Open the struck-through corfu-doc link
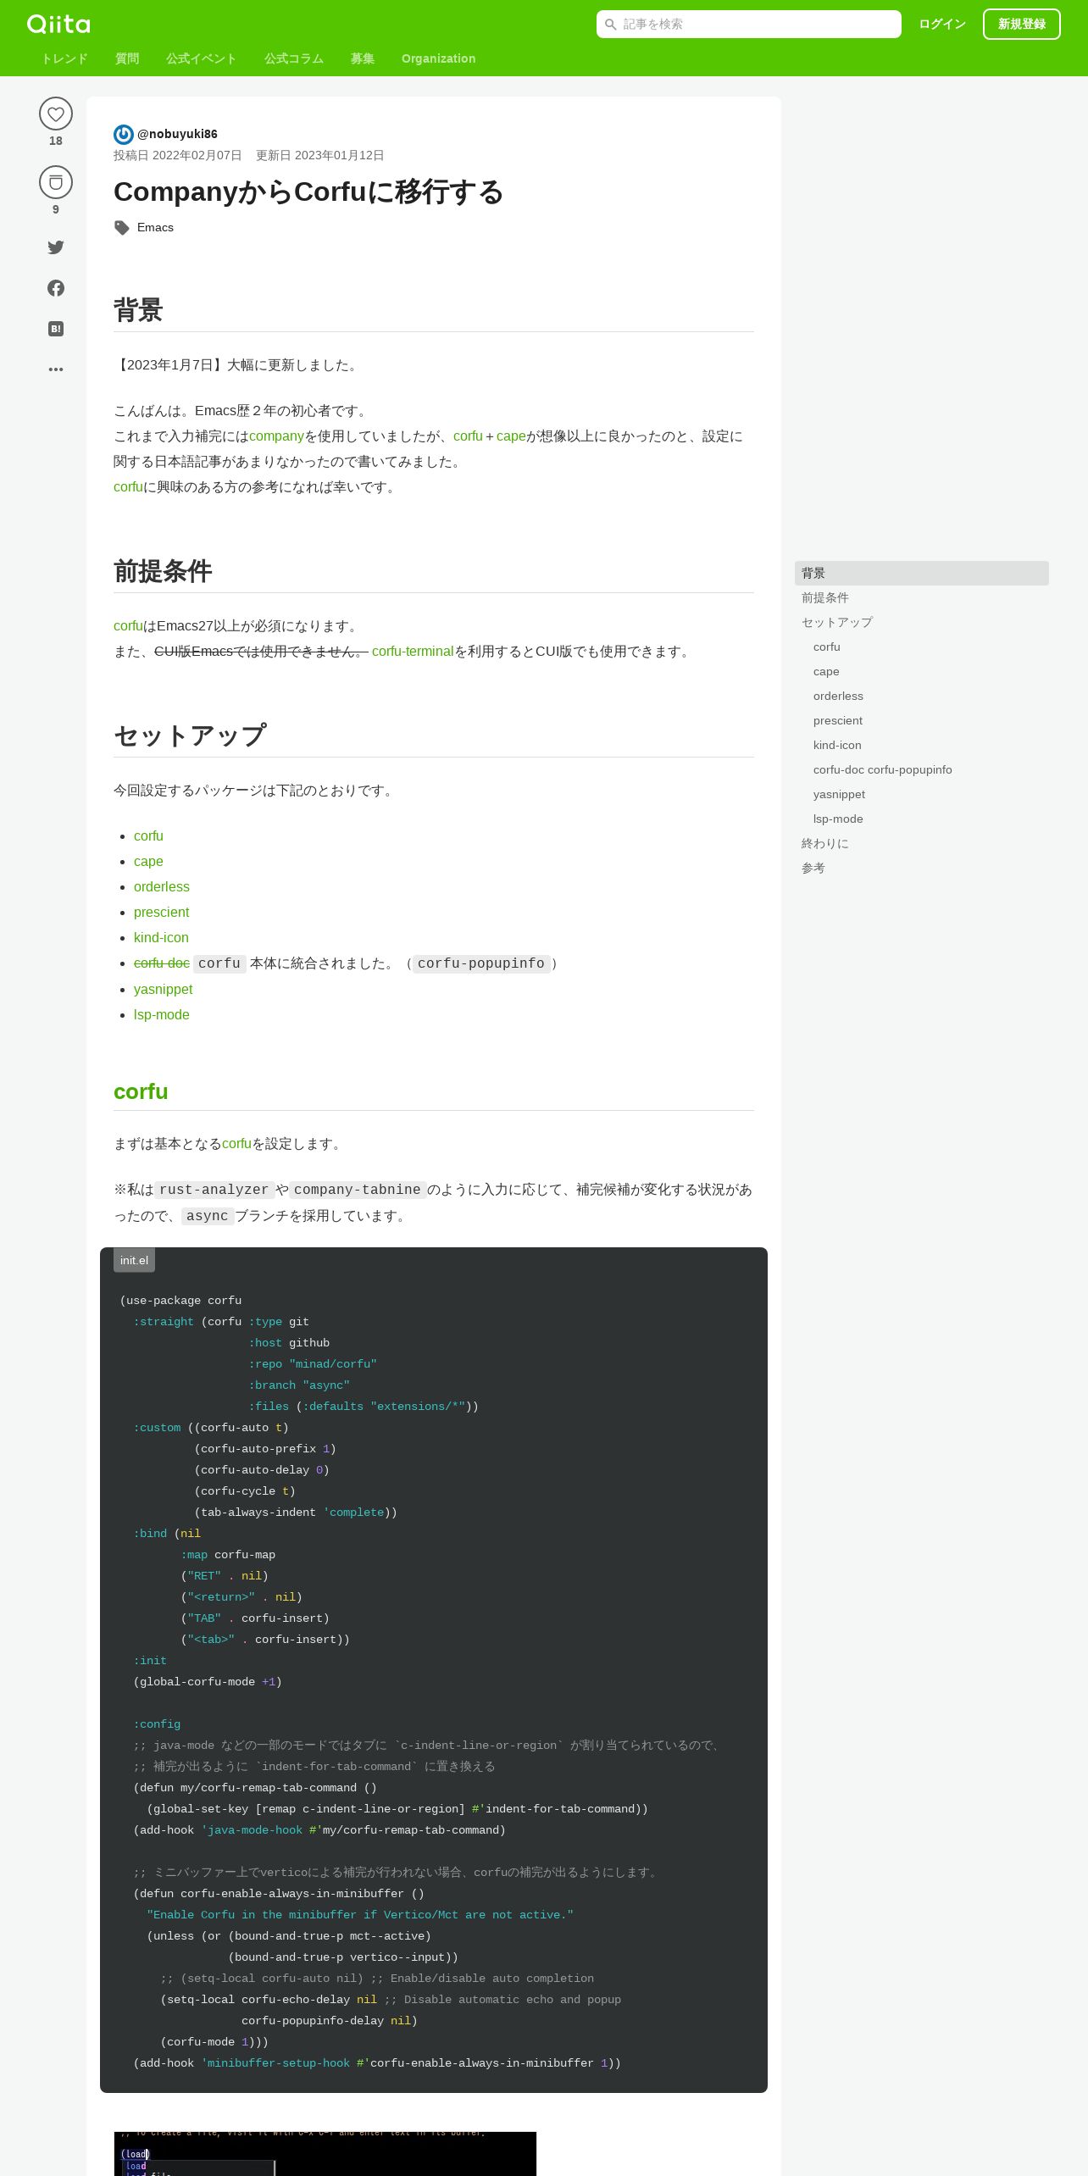Viewport: 1088px width, 2176px height. tap(162, 963)
